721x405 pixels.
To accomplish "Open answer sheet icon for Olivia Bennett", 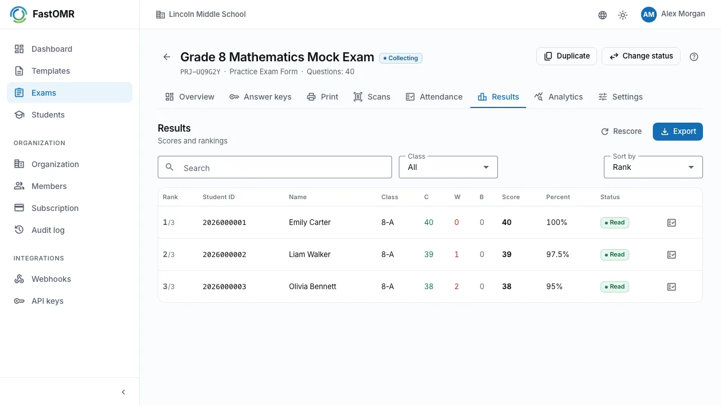I will coord(671,287).
